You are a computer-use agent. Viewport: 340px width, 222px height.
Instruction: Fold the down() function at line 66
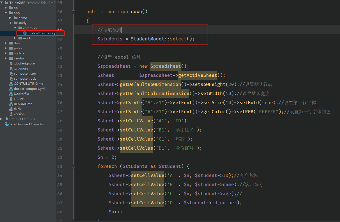point(73,12)
